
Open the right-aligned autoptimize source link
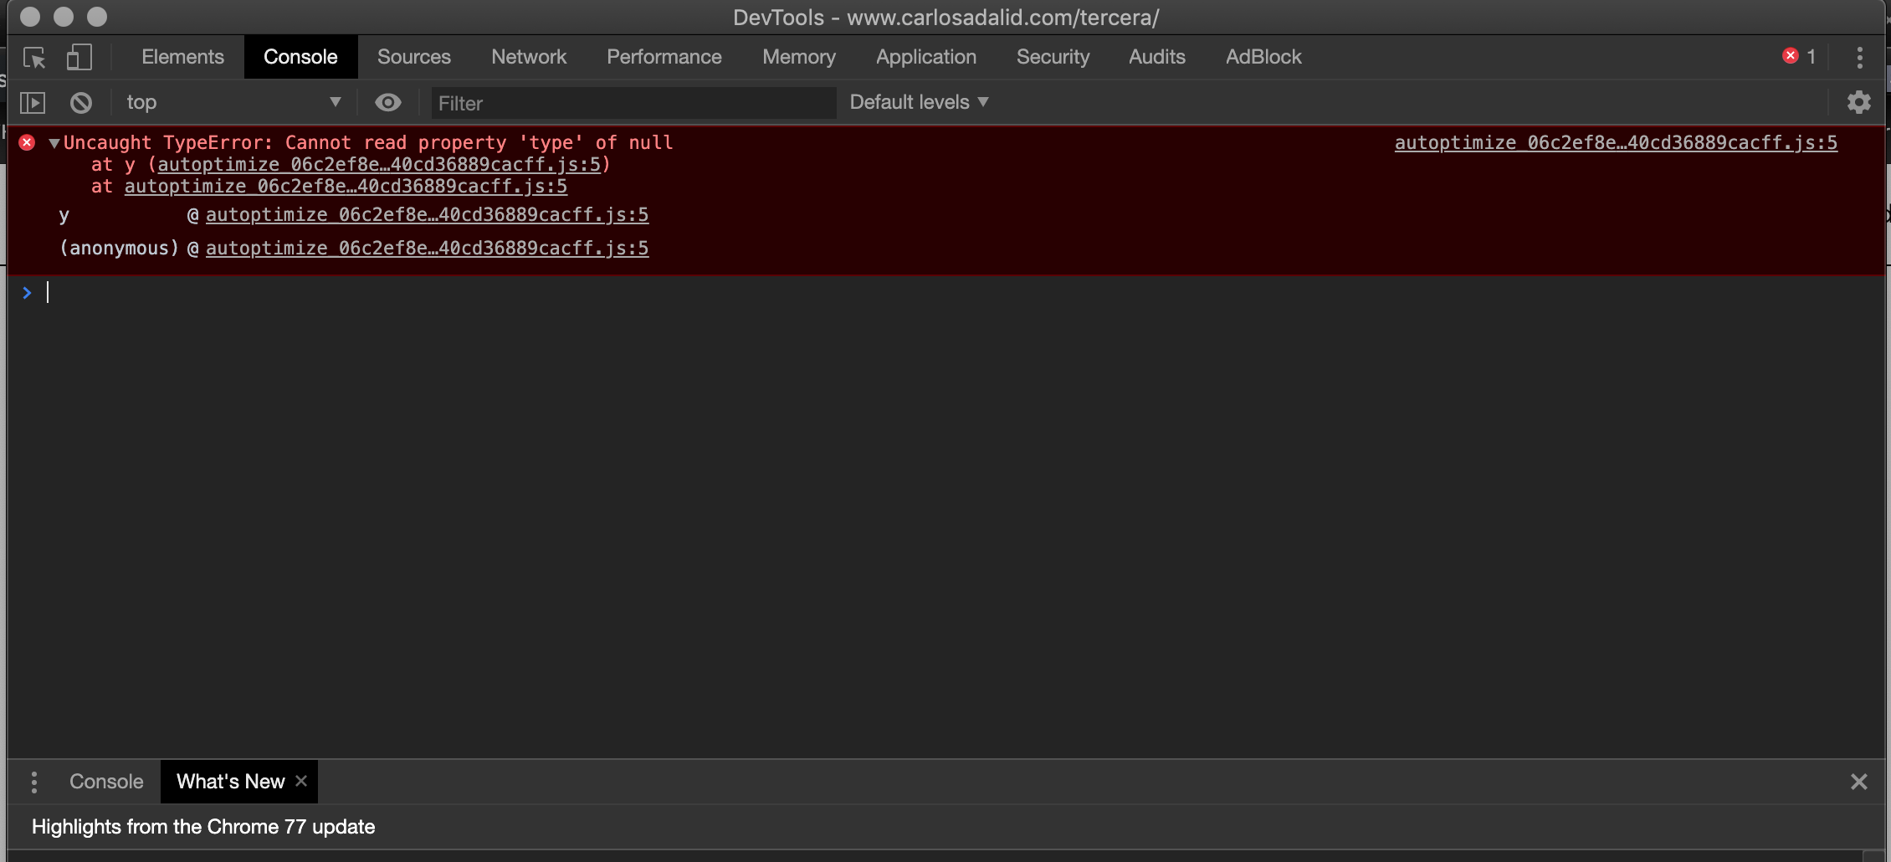point(1616,143)
